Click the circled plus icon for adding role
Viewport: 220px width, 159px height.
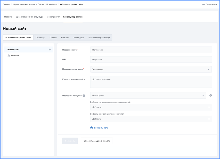coord(92,128)
